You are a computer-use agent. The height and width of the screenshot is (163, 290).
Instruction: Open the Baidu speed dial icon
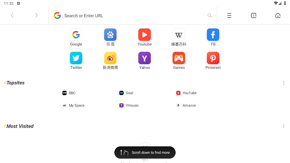tap(110, 35)
